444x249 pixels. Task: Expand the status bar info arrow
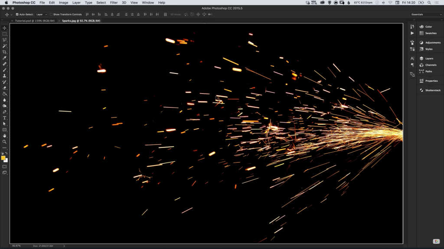(64, 246)
